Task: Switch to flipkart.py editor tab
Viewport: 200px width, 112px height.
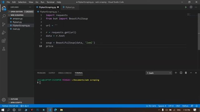Action: (70, 7)
